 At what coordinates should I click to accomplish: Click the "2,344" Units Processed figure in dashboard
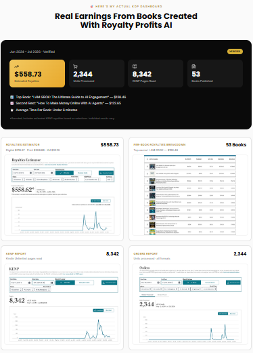[83, 74]
